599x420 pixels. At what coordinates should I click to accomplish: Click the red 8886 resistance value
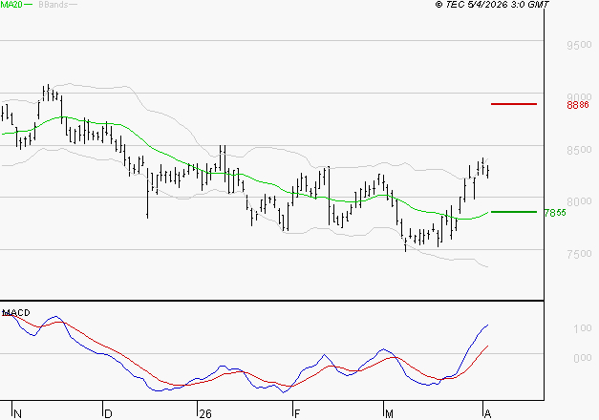click(578, 105)
